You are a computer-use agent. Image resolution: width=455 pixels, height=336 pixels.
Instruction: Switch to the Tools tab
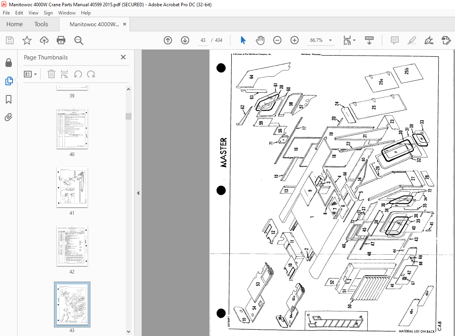[x=41, y=24]
